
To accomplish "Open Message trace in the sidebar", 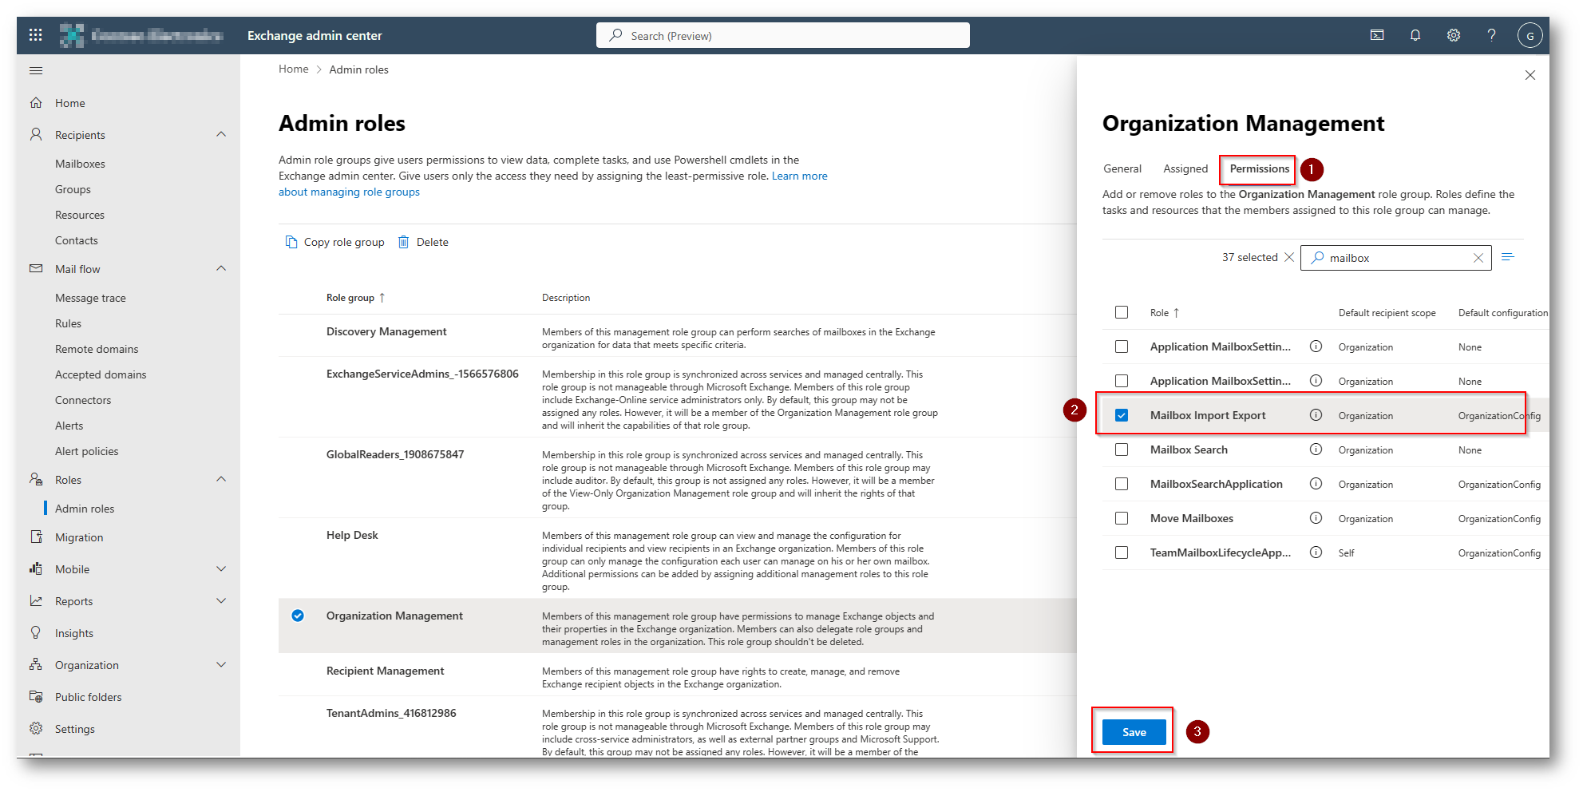I will pyautogui.click(x=90, y=298).
